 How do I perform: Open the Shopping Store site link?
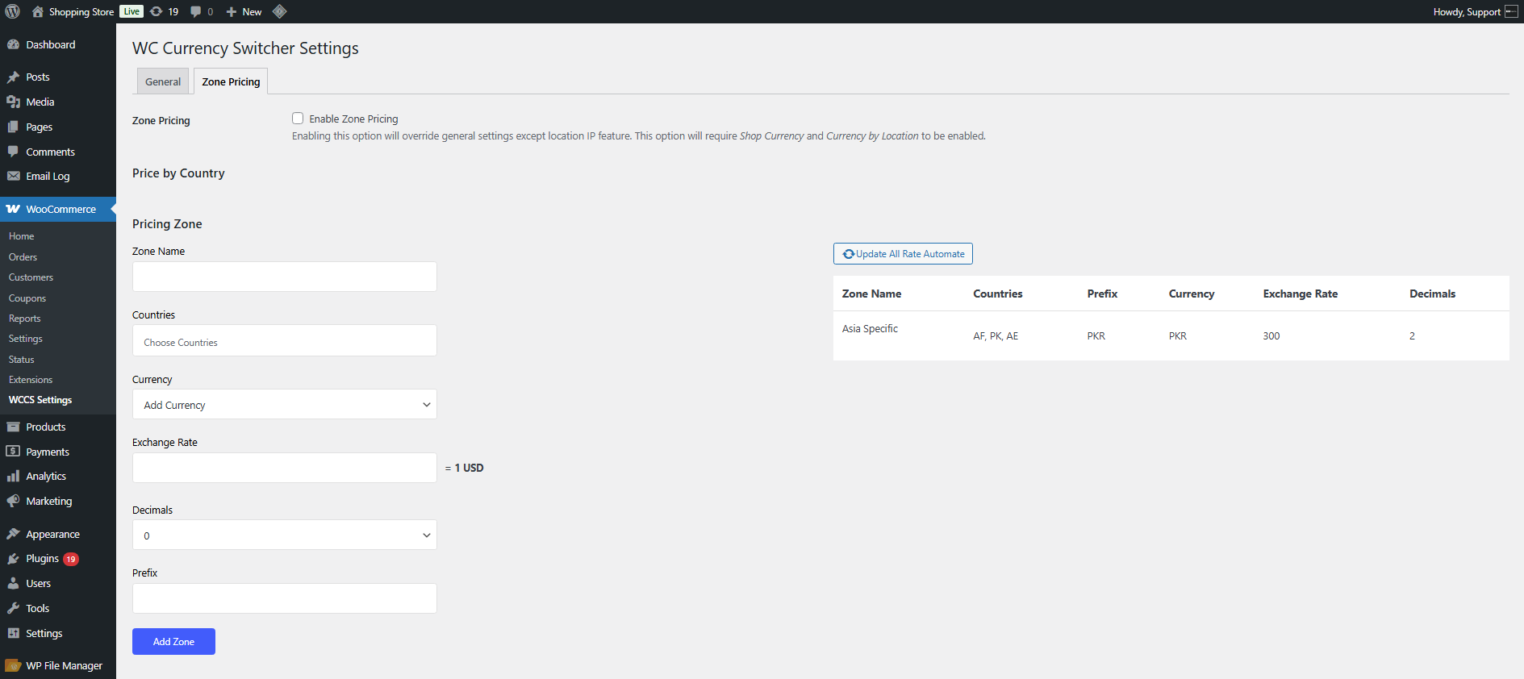click(x=81, y=12)
